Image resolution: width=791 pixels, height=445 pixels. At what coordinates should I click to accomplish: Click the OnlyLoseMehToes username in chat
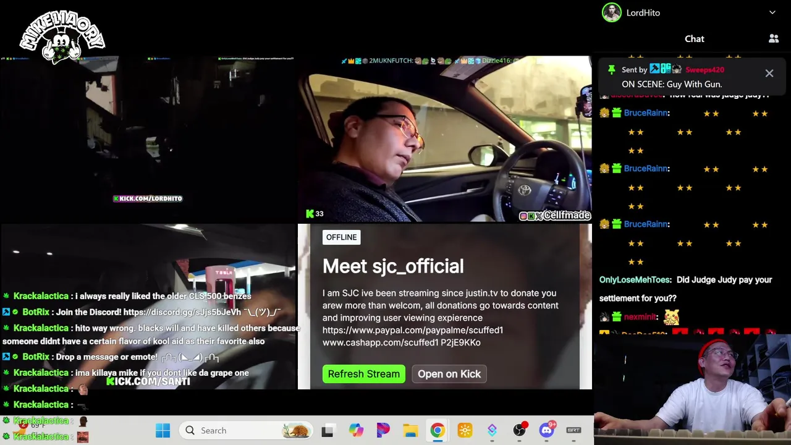635,280
